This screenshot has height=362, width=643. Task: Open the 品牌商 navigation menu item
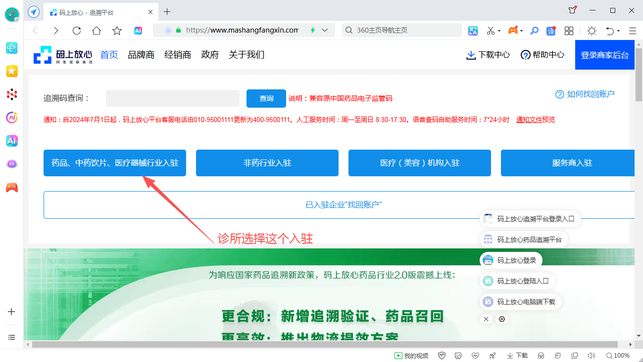click(141, 55)
